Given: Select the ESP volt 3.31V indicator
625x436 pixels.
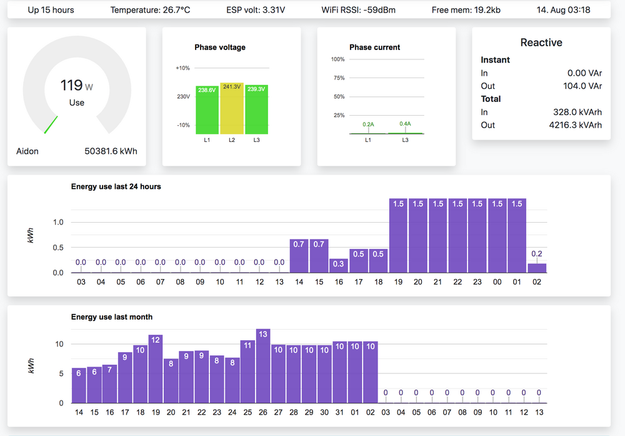Looking at the screenshot, I should point(256,11).
